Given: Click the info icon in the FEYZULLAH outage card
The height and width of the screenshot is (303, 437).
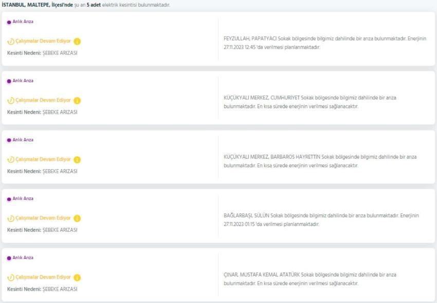Looking at the screenshot, I should coord(77,42).
